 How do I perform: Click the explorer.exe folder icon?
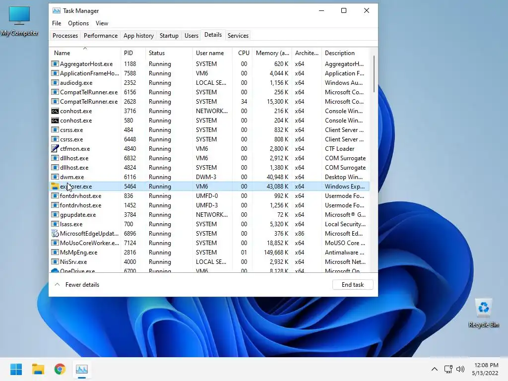pos(55,187)
